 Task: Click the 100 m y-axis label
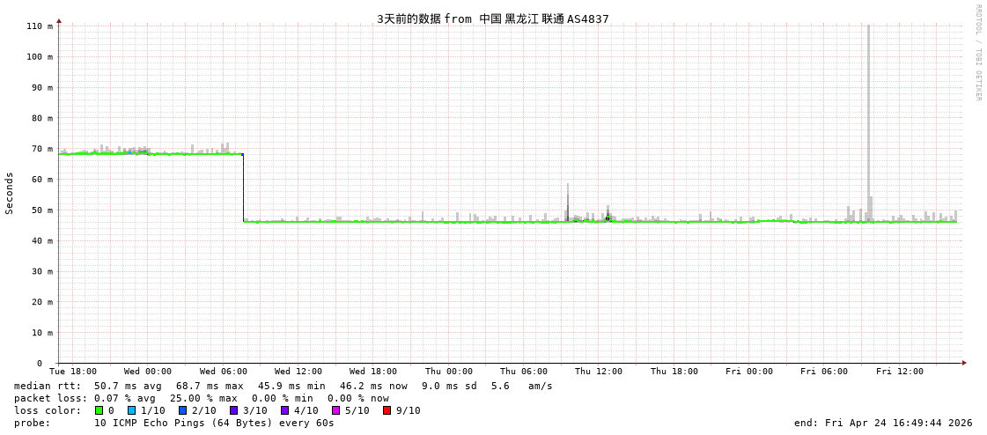click(x=39, y=56)
